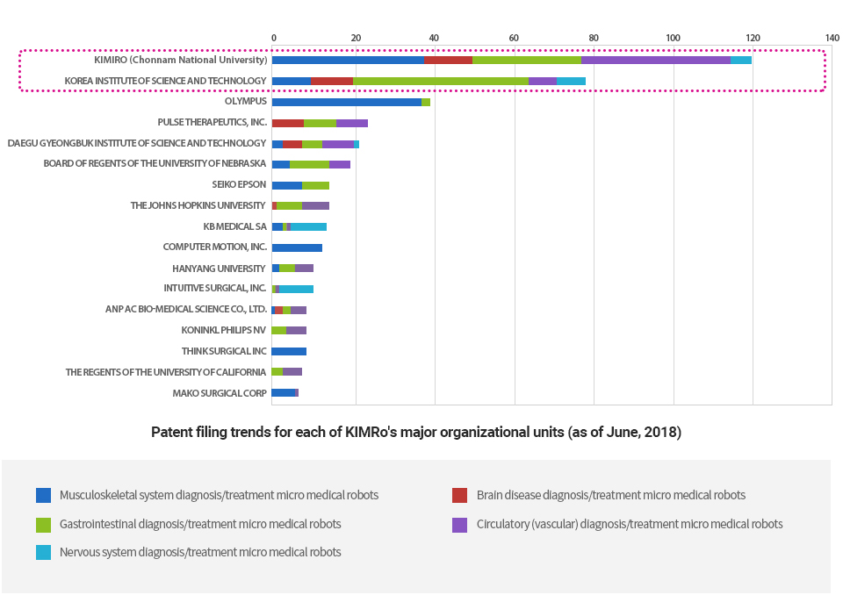The width and height of the screenshot is (843, 595).
Task: Click the axis value 20
Action: pyautogui.click(x=356, y=38)
